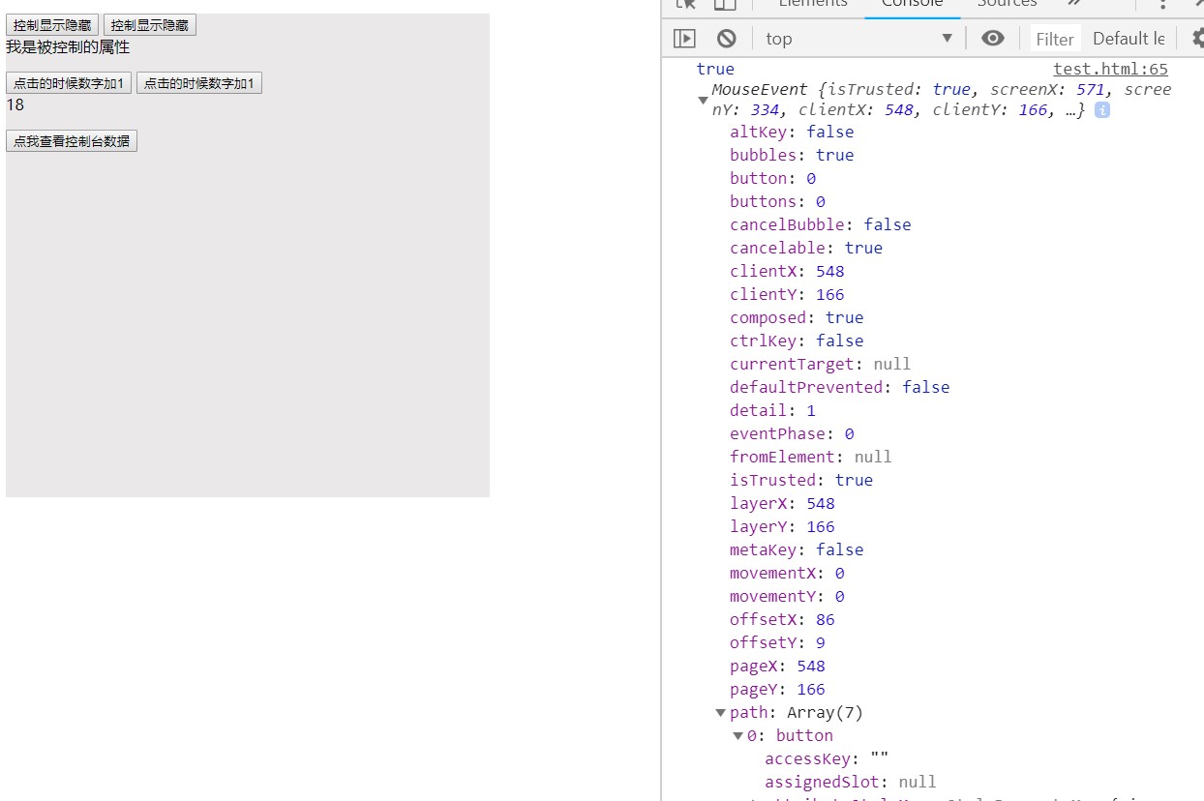The width and height of the screenshot is (1204, 801).
Task: Open the test.html:65 source link
Action: (1110, 69)
